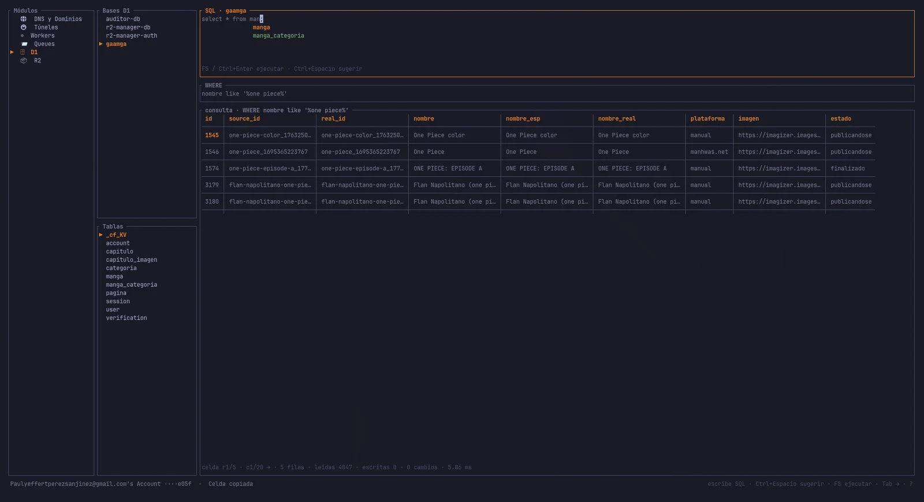The image size is (924, 502).
Task: Click the estado column header
Action: pyautogui.click(x=840, y=118)
